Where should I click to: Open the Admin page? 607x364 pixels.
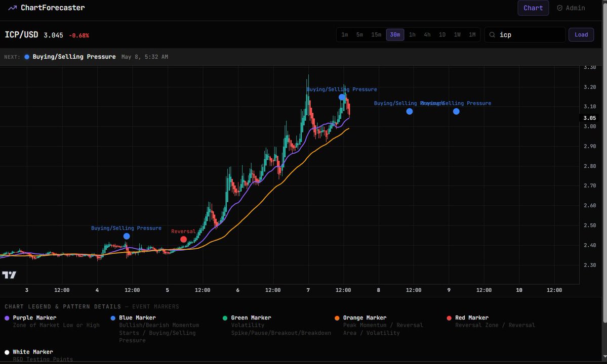point(571,8)
